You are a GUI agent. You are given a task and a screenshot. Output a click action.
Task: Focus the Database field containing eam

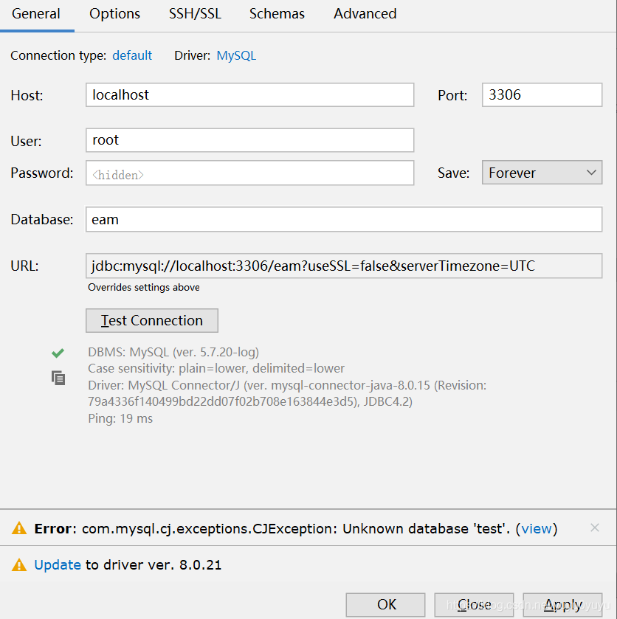(x=344, y=220)
